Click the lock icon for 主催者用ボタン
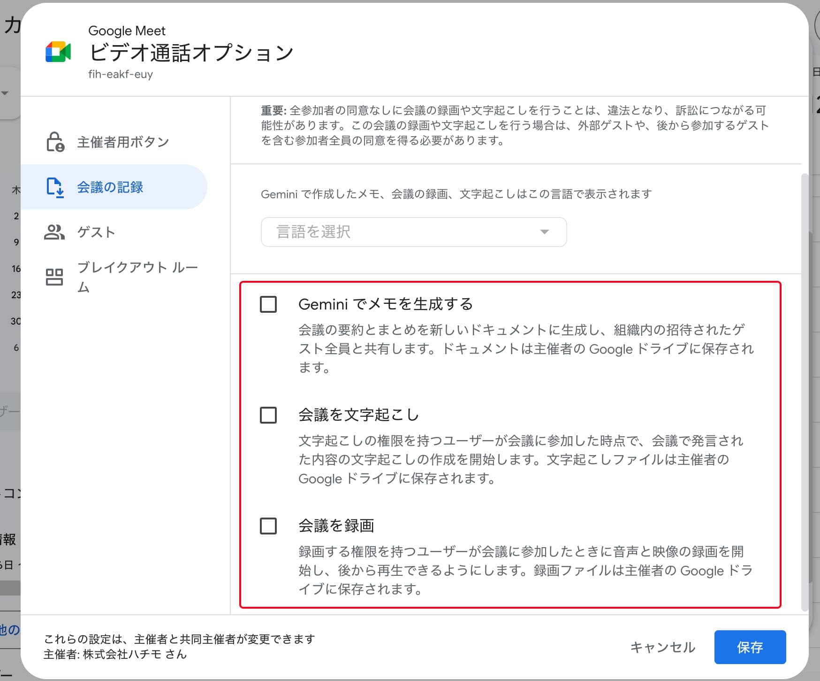This screenshot has height=681, width=820. [x=55, y=142]
